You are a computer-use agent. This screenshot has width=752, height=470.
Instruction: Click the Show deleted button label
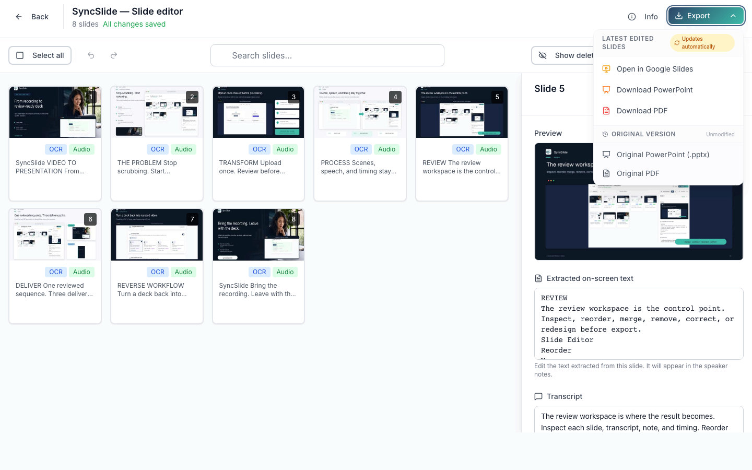574,55
